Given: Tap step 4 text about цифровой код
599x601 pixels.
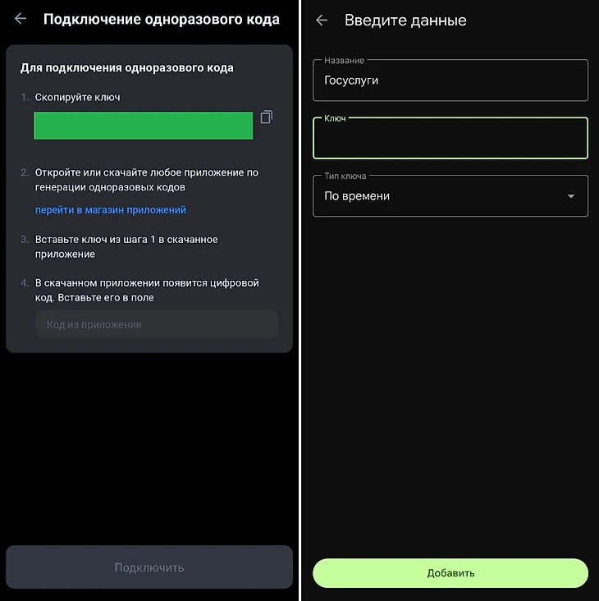Looking at the screenshot, I should click(147, 290).
